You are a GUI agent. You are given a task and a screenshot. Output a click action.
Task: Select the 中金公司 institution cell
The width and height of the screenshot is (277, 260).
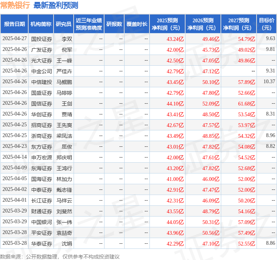[x=42, y=71]
